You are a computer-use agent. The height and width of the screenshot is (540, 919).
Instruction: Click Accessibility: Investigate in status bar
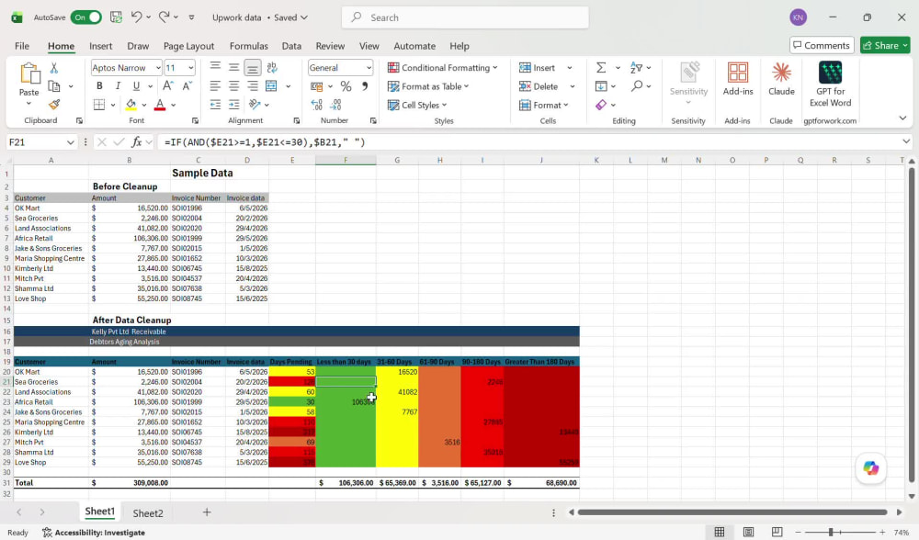[94, 533]
